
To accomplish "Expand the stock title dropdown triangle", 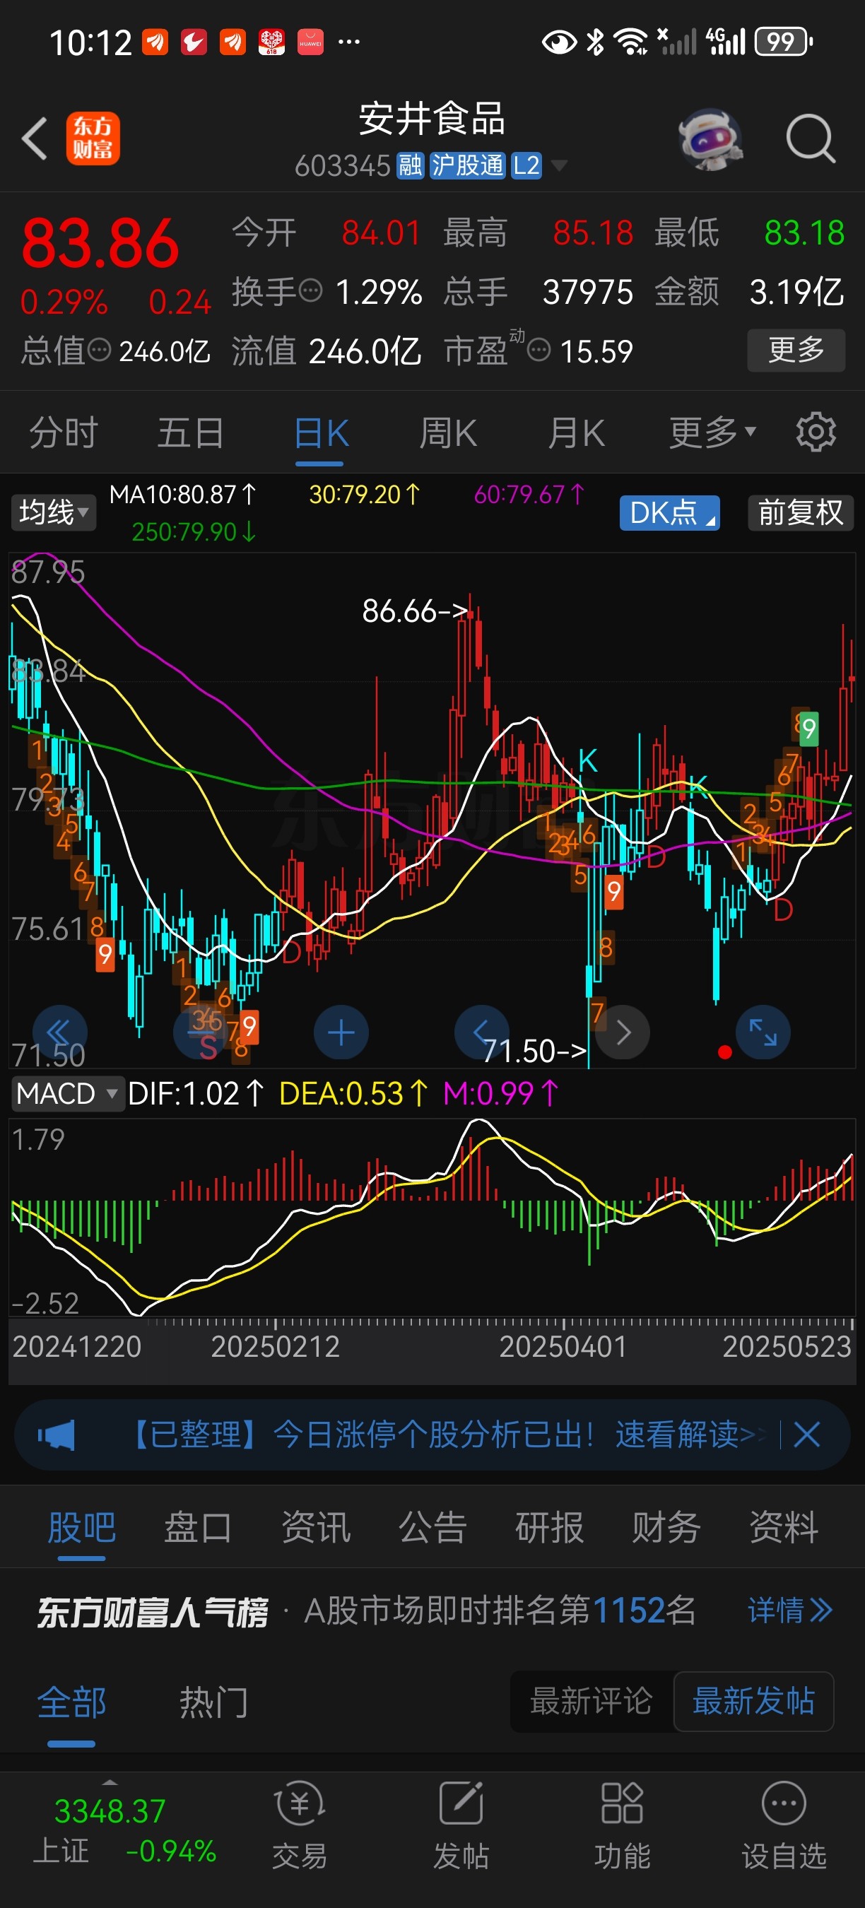I will [559, 165].
